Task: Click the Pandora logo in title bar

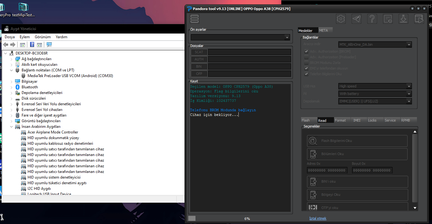Action: [x=189, y=9]
